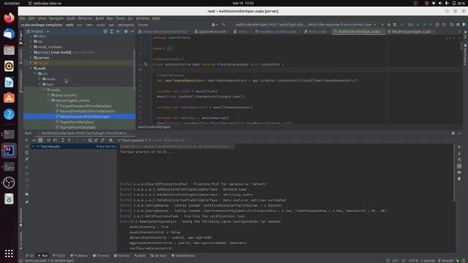Hide the Project tool window

pos(132,31)
